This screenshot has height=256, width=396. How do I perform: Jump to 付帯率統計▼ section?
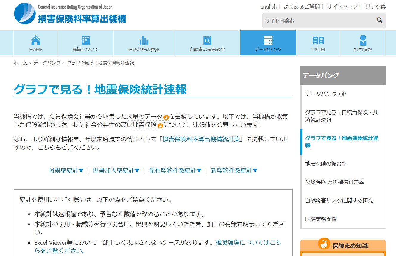tap(66, 170)
